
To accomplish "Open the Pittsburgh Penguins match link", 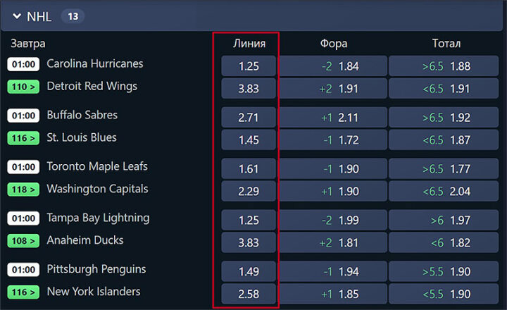I will point(96,269).
